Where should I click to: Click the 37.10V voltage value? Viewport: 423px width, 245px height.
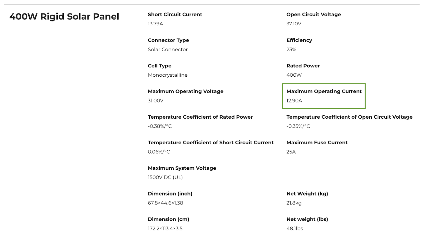coord(294,24)
